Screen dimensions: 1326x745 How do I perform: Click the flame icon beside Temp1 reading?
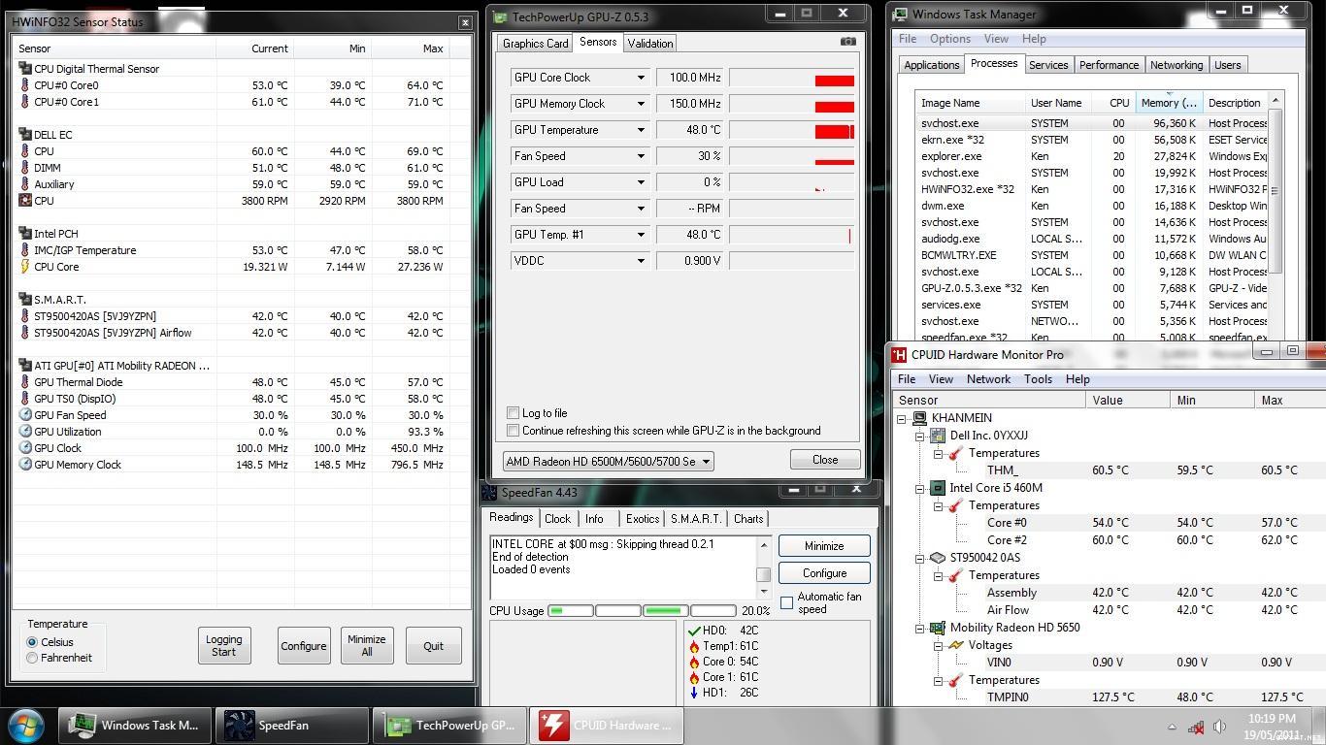(x=693, y=646)
